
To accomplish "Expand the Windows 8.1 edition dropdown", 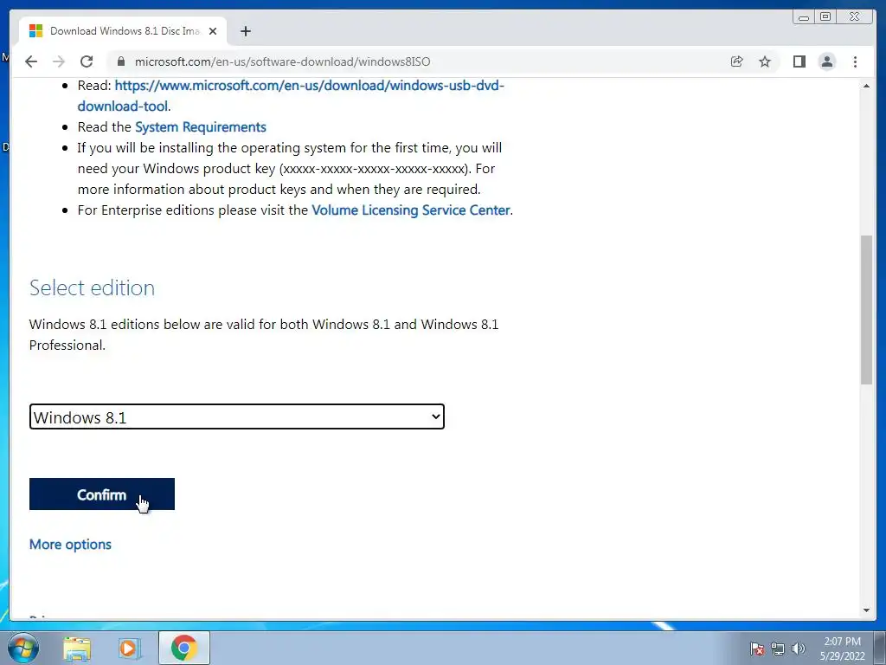I will [237, 416].
